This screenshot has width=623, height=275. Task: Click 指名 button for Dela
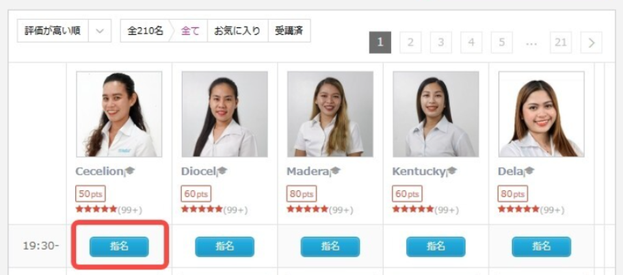point(542,247)
